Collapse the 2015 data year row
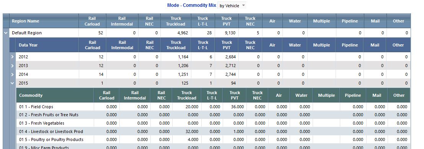The image size is (424, 149). 13,83
